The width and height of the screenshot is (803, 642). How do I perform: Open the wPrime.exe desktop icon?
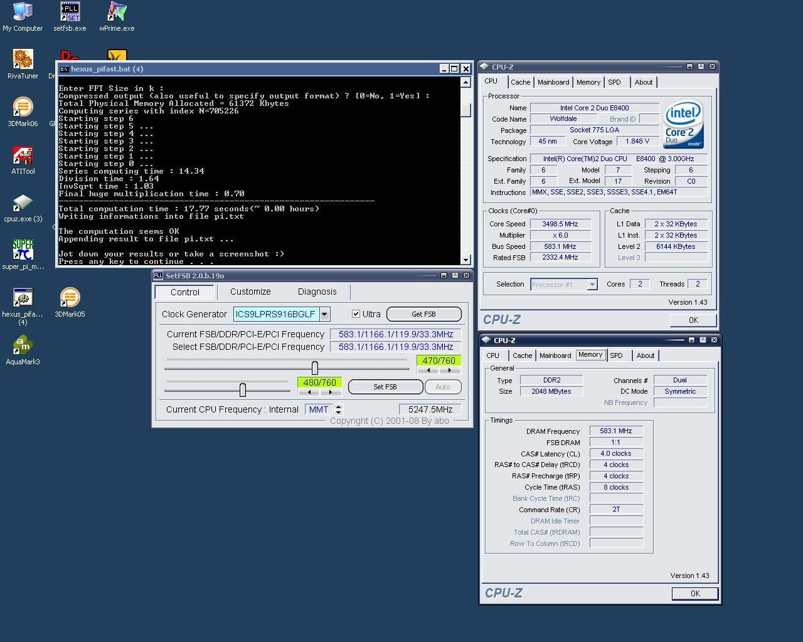pyautogui.click(x=117, y=16)
